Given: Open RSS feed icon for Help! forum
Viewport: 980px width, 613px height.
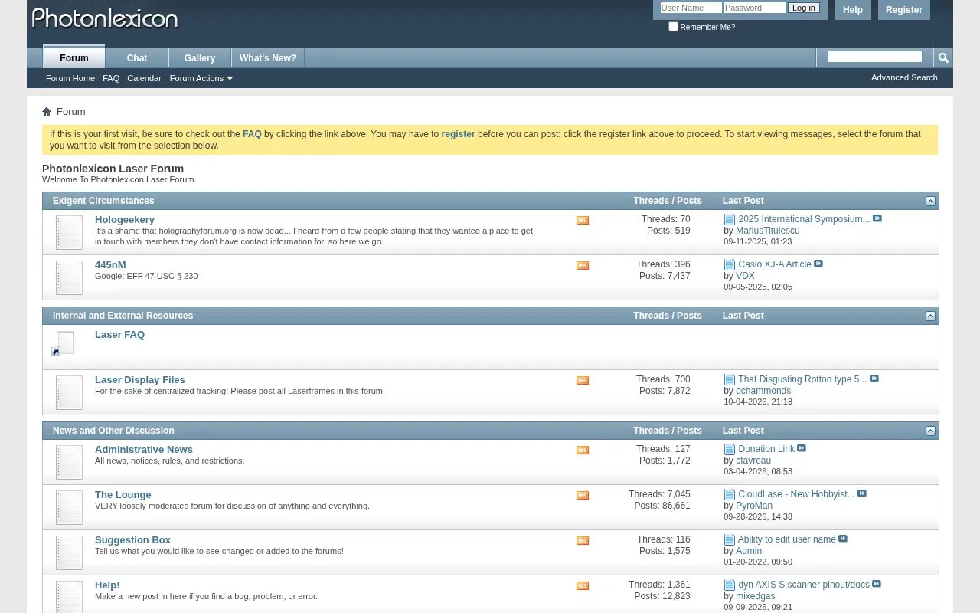Looking at the screenshot, I should point(583,585).
